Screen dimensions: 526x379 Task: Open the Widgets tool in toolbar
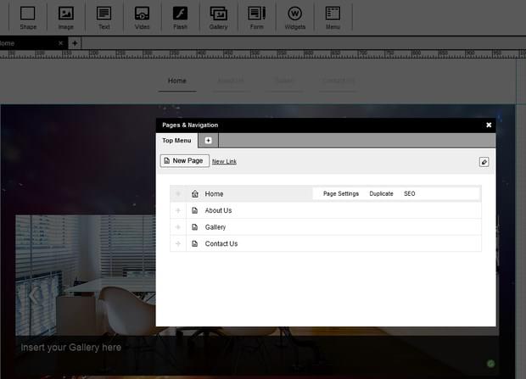click(295, 18)
